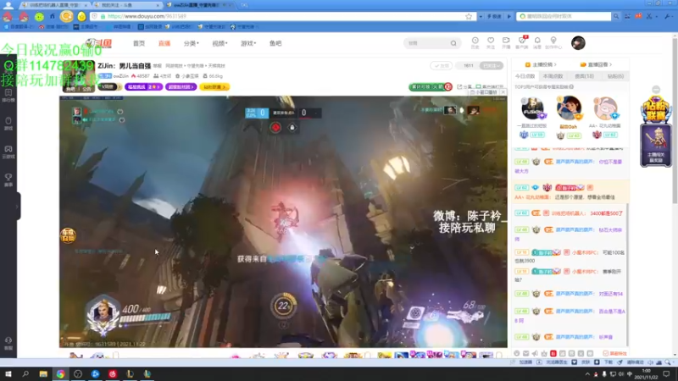678x381 pixels.
Task: Open the ranking icon in left sidebar
Action: click(8, 96)
